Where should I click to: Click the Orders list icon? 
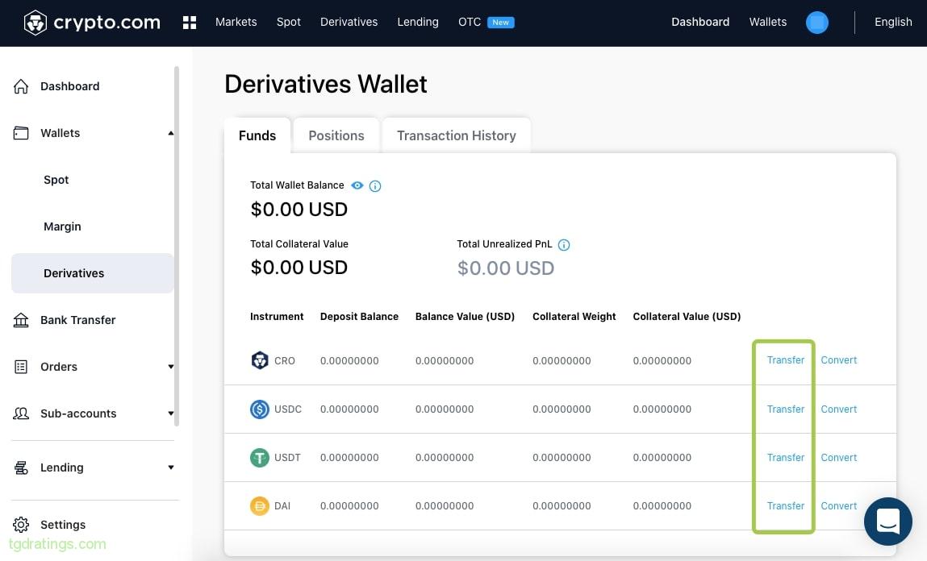coord(21,367)
